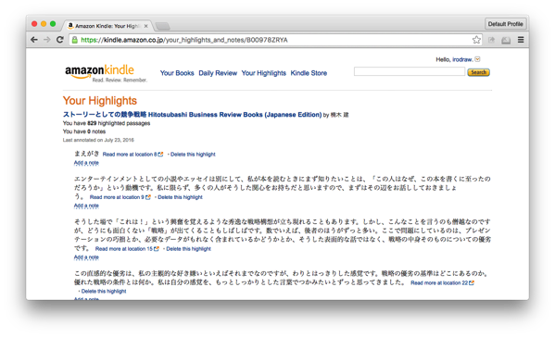Reload the page with refresh icon
This screenshot has height=337, width=555.
point(60,40)
